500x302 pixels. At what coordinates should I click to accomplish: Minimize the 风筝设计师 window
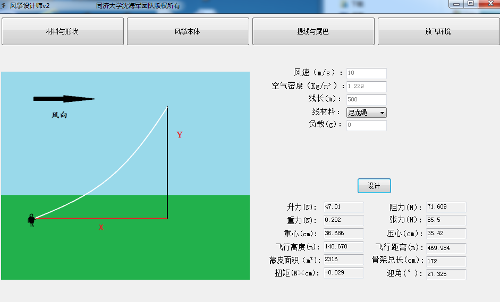pyautogui.click(x=456, y=4)
